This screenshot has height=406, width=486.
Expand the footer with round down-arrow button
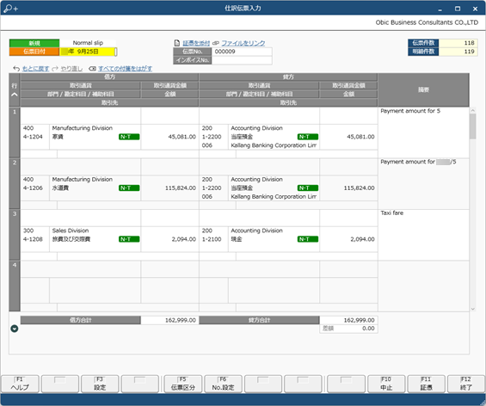tap(15, 329)
